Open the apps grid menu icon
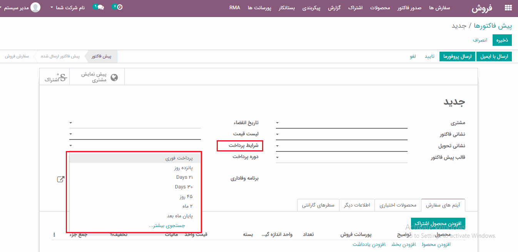The width and height of the screenshot is (518, 252). tap(508, 8)
